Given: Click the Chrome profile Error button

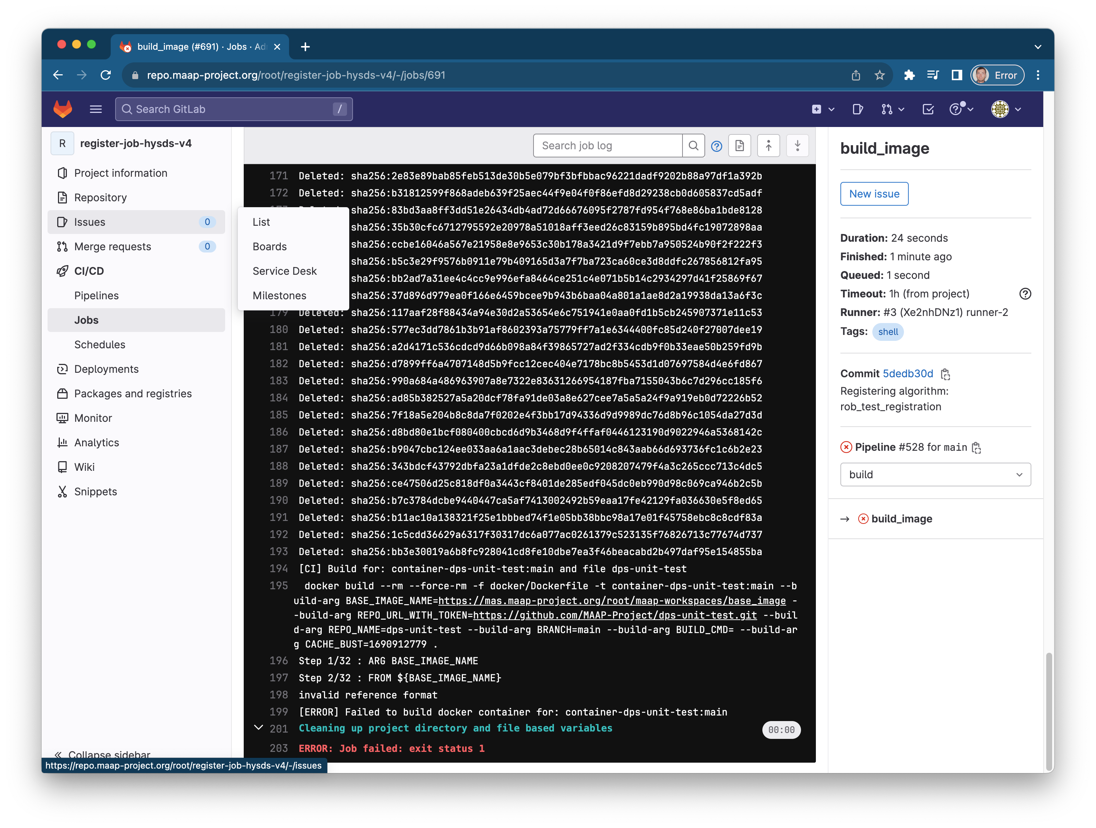Looking at the screenshot, I should [x=997, y=75].
